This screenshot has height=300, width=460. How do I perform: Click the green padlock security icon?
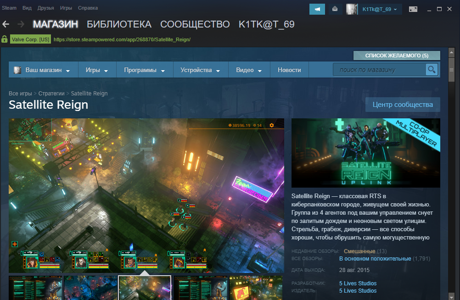[x=5, y=39]
